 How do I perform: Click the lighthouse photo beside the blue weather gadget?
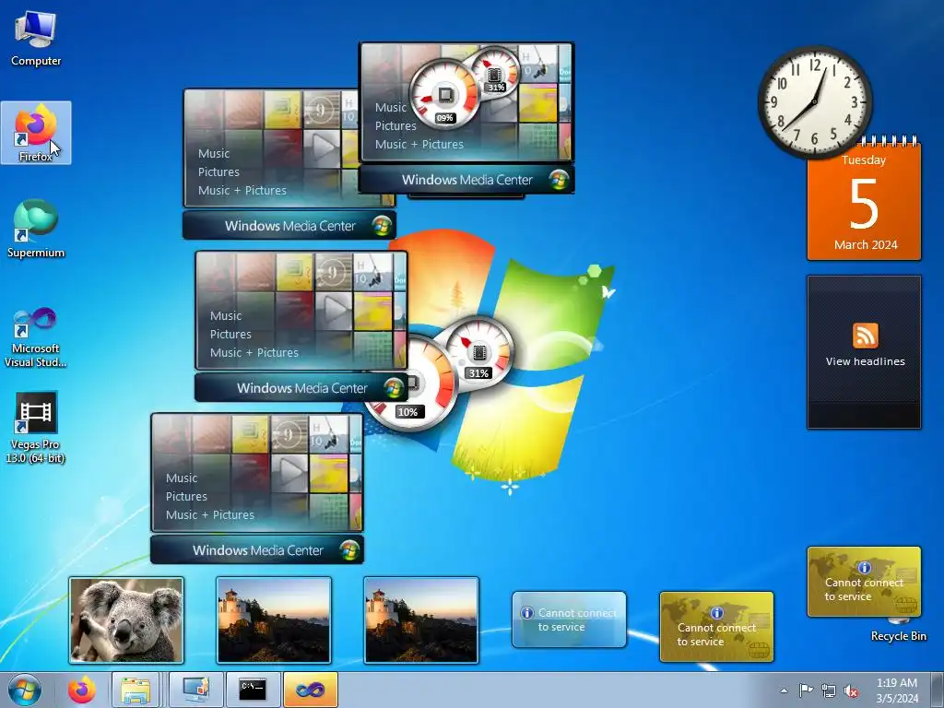click(x=421, y=620)
